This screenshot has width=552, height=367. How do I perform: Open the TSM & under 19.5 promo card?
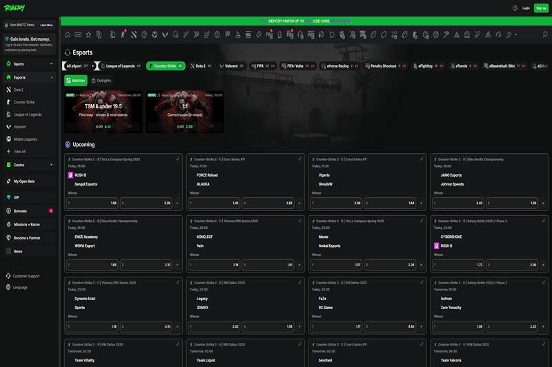pyautogui.click(x=103, y=112)
